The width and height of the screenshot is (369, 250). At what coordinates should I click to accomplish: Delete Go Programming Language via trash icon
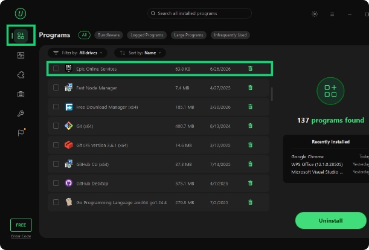[250, 202]
